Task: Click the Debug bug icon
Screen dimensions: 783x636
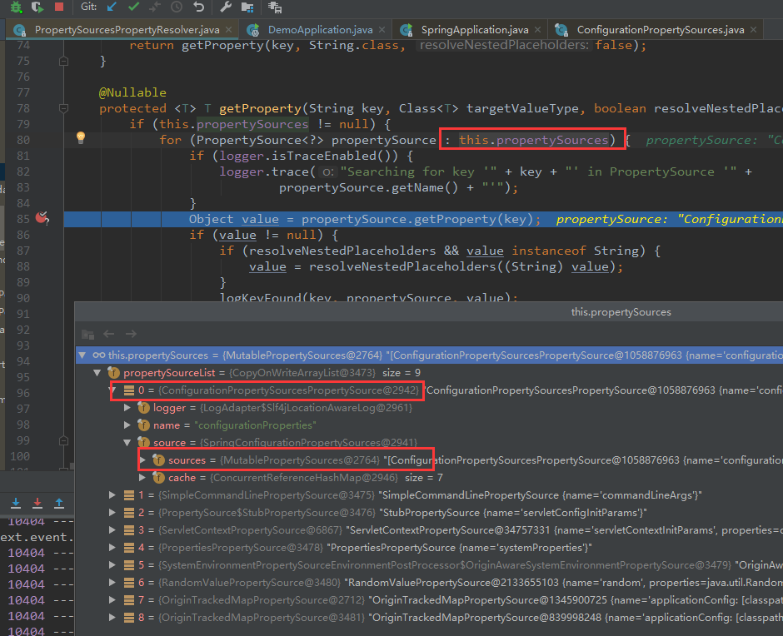Action: coord(16,7)
